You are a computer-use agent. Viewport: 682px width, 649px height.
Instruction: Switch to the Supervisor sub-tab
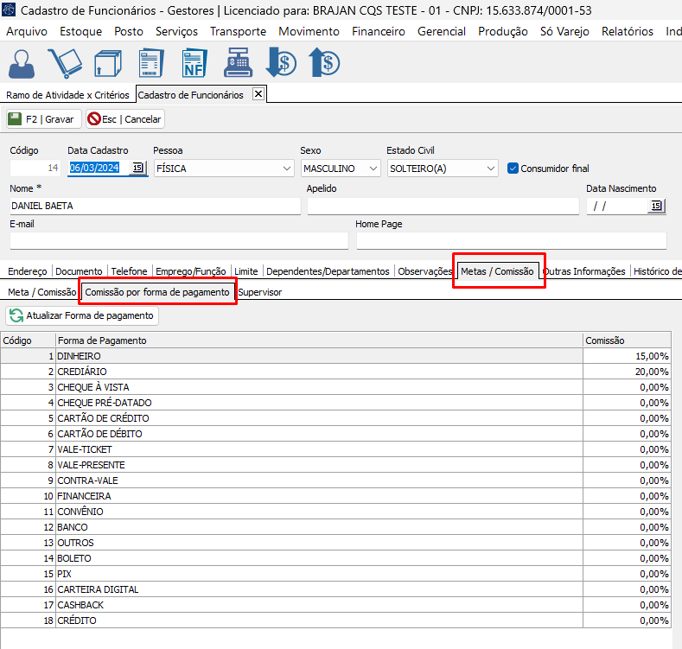pyautogui.click(x=259, y=292)
